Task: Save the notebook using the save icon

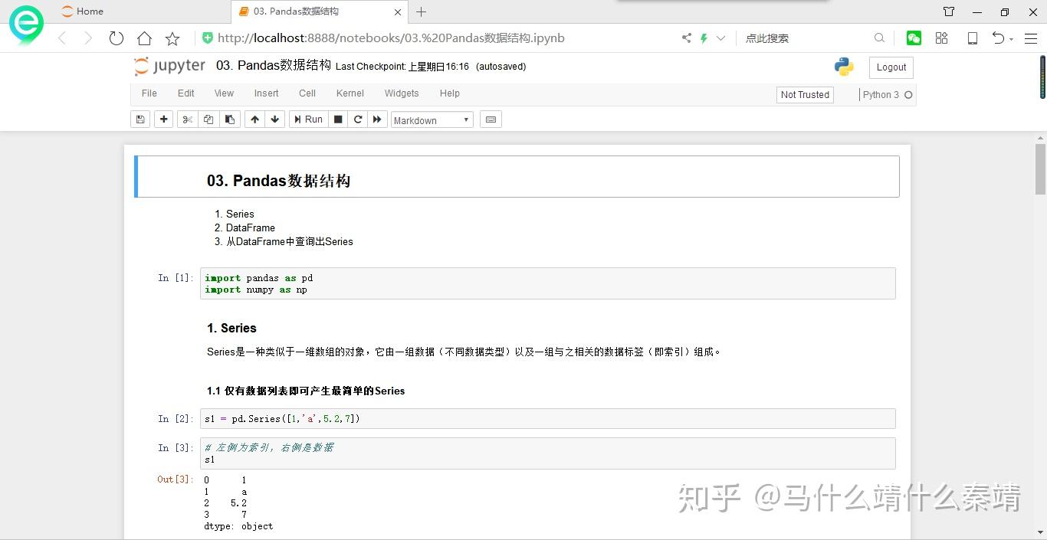Action: (x=140, y=119)
